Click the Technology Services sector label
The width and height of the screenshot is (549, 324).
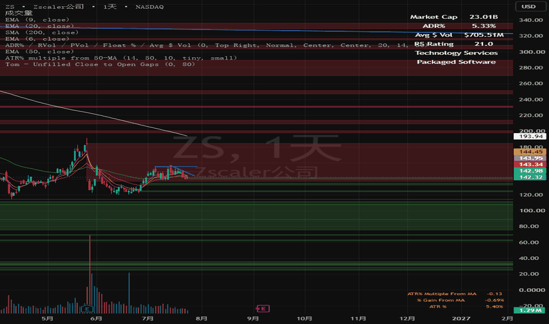pyautogui.click(x=456, y=53)
